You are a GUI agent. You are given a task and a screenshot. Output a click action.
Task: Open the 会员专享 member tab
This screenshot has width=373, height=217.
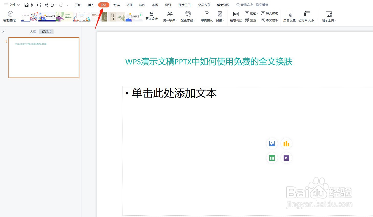[204, 5]
